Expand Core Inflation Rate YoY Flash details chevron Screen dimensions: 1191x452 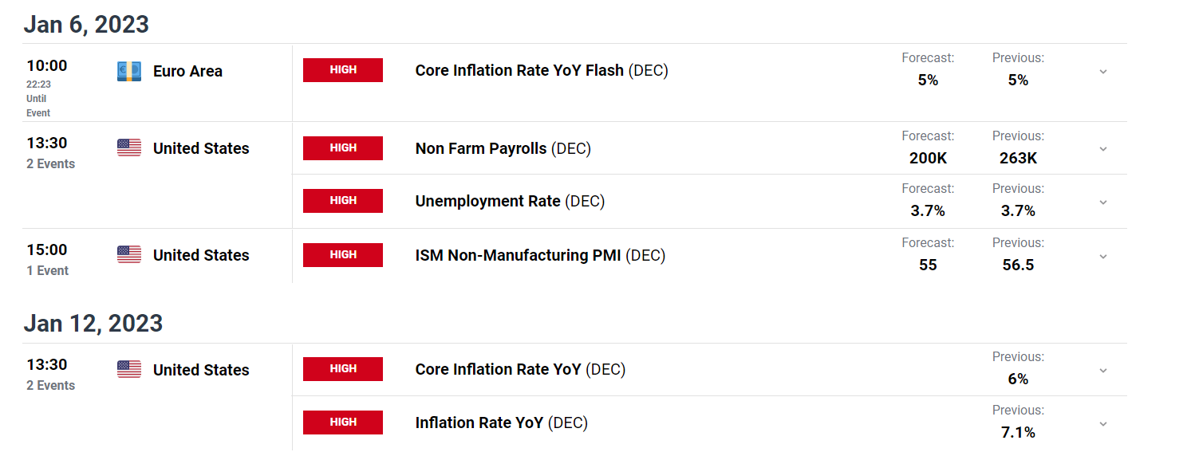[x=1103, y=72]
